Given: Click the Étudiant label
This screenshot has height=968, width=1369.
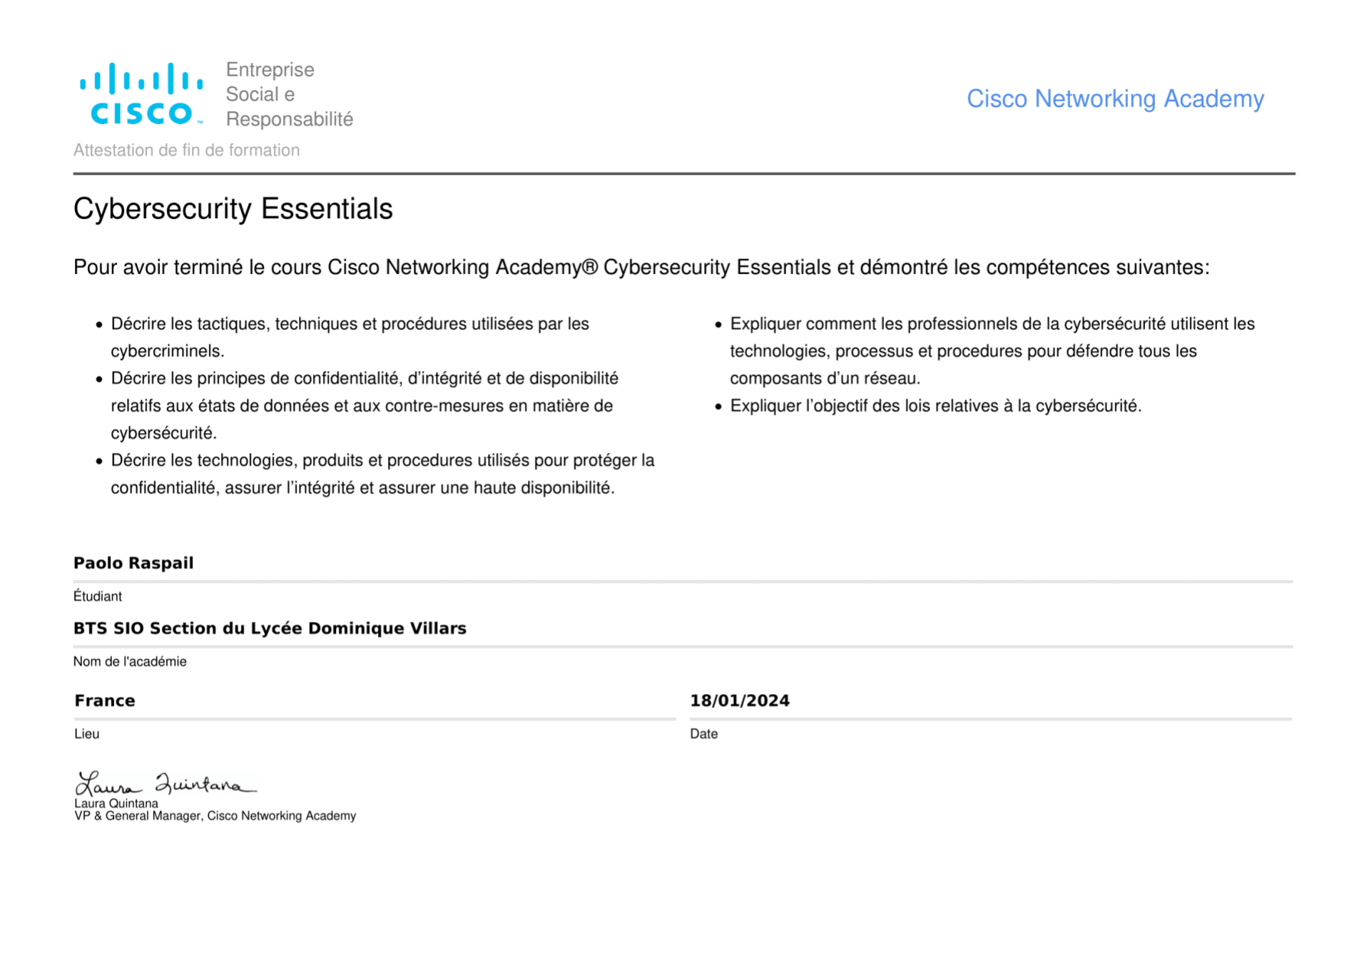Looking at the screenshot, I should (x=98, y=596).
